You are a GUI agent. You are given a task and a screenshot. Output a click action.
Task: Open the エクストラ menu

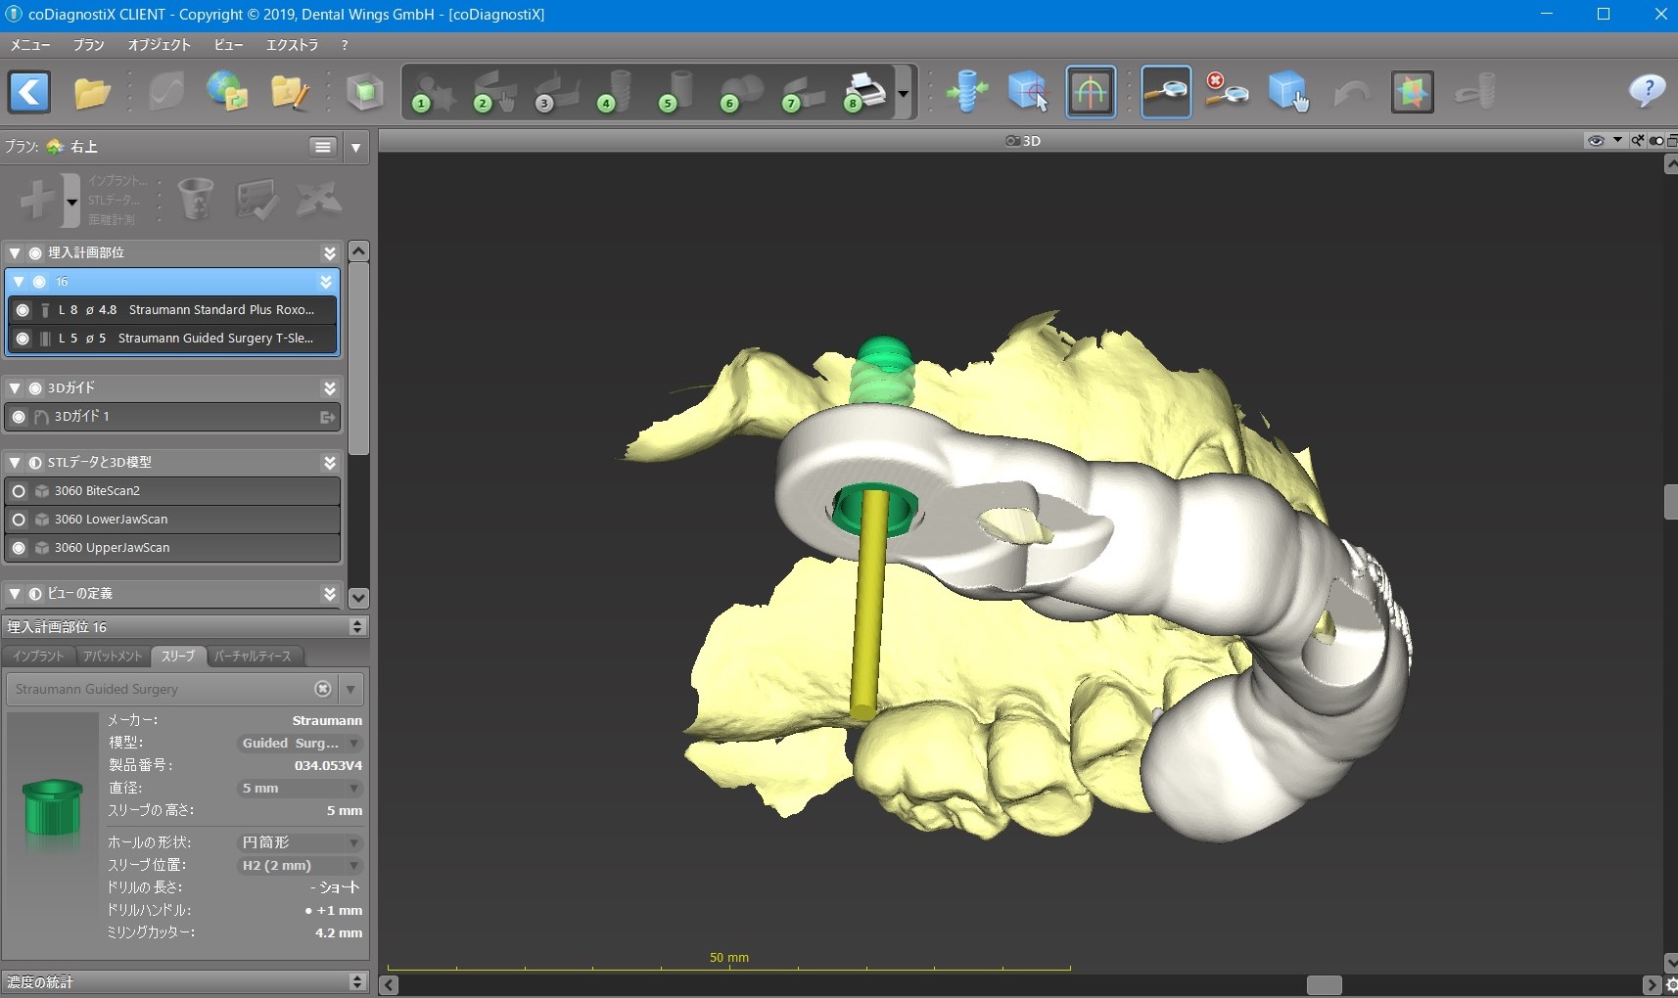pyautogui.click(x=293, y=45)
